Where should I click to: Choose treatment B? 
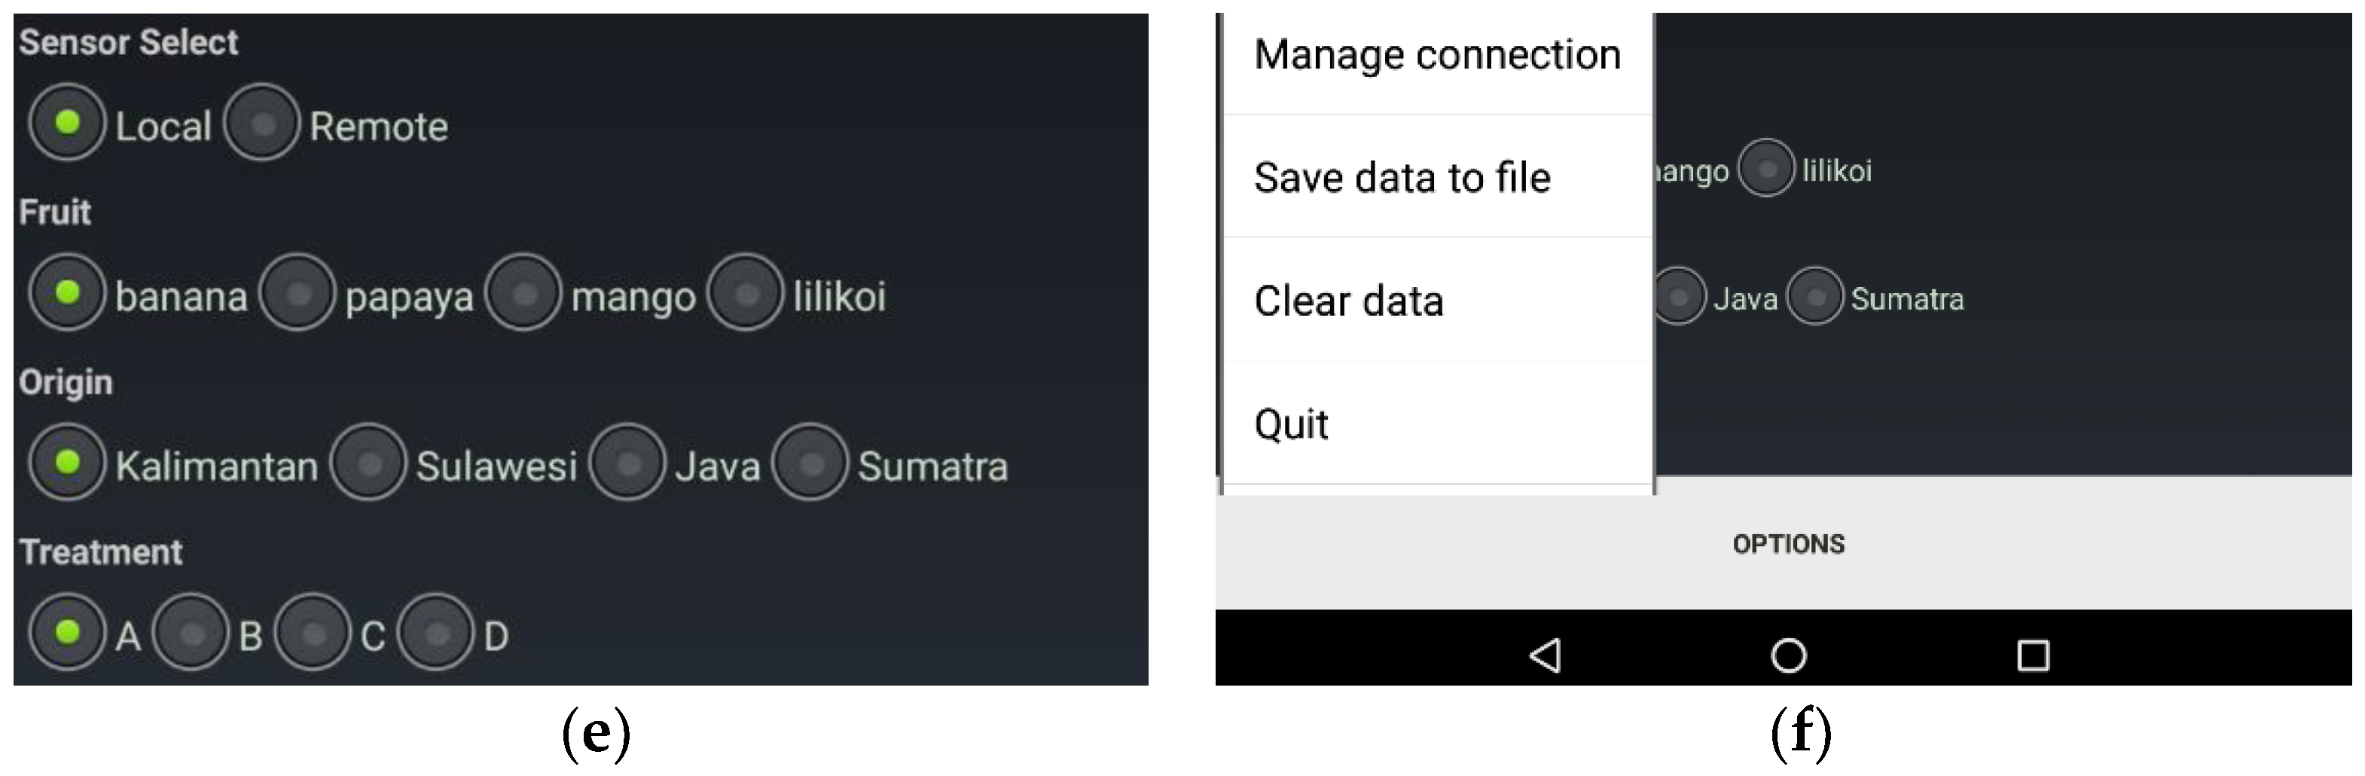coord(191,633)
